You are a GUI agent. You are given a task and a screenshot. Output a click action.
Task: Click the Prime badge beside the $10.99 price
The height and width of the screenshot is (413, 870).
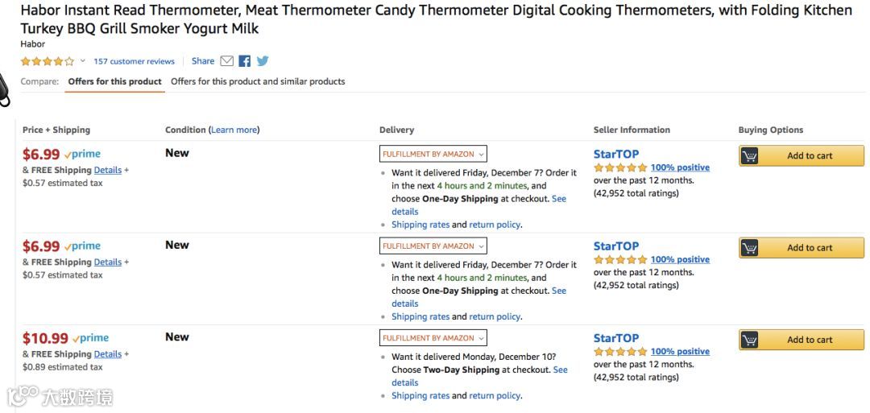tap(90, 338)
